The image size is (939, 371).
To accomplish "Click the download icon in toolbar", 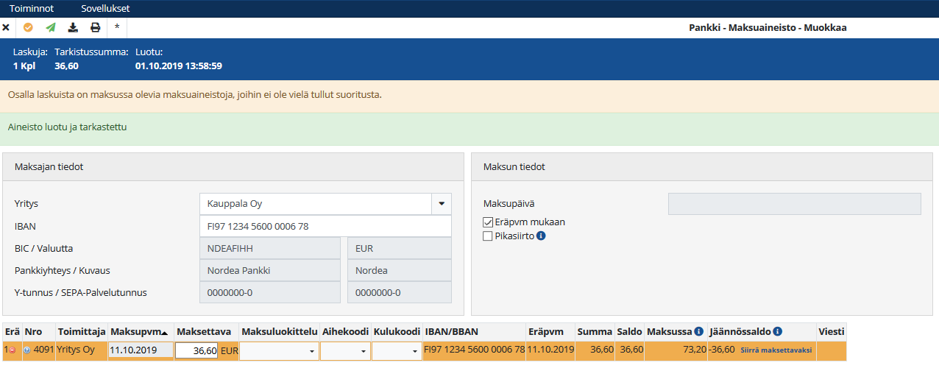I will 72,28.
